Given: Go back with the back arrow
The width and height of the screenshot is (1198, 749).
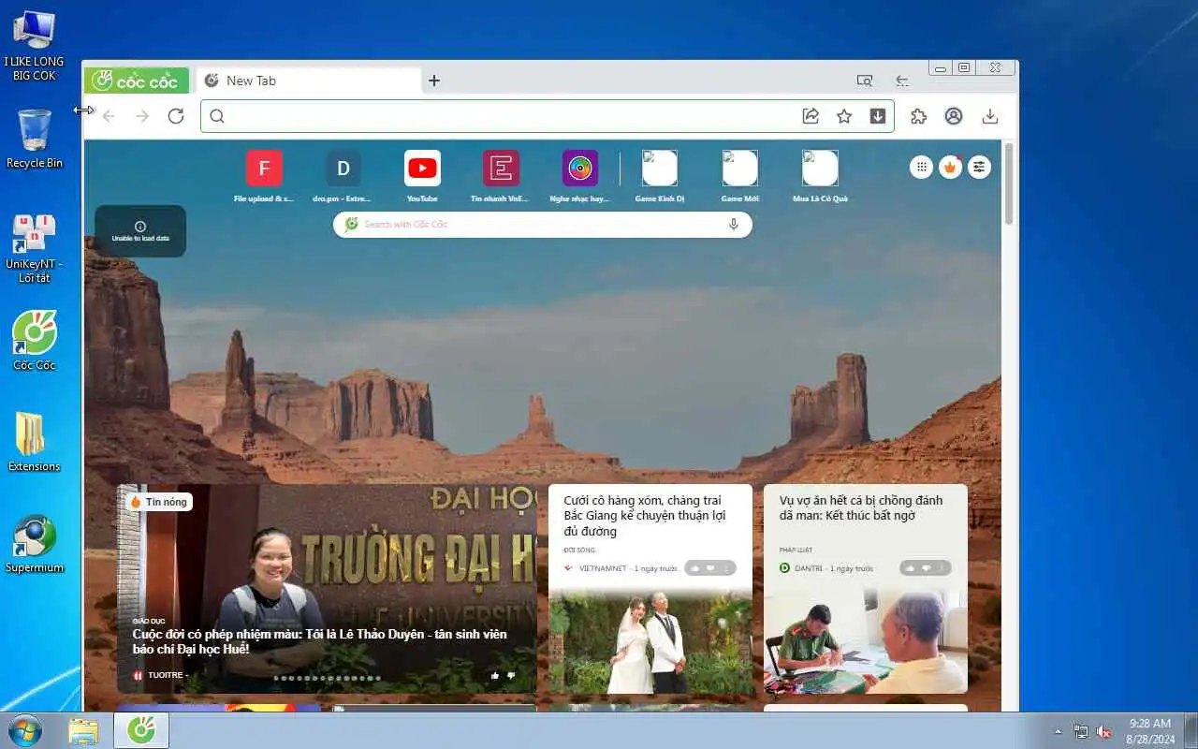Looking at the screenshot, I should tap(109, 116).
